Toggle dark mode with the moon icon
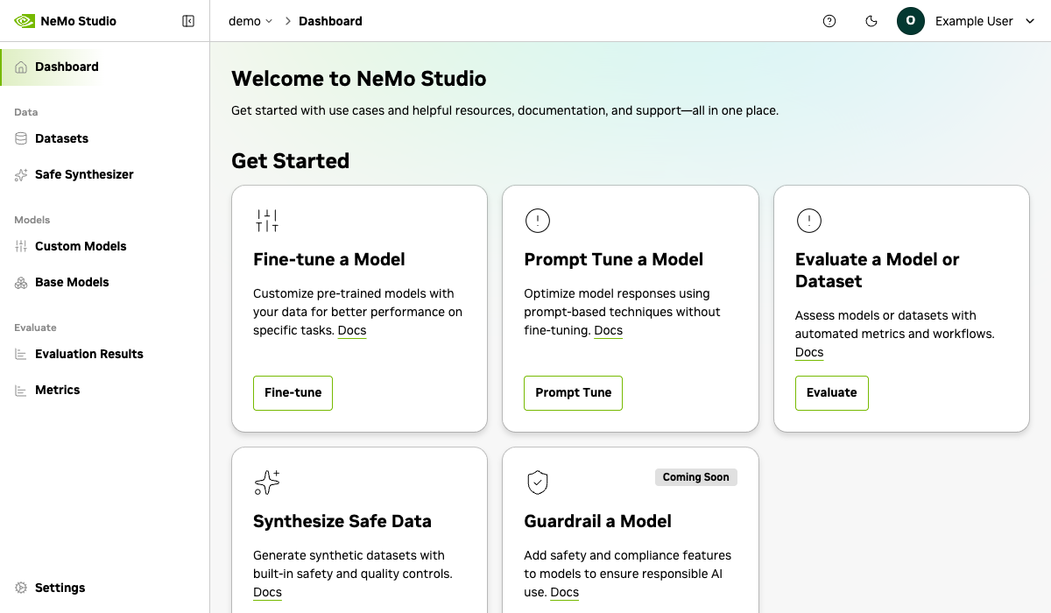 coord(871,21)
